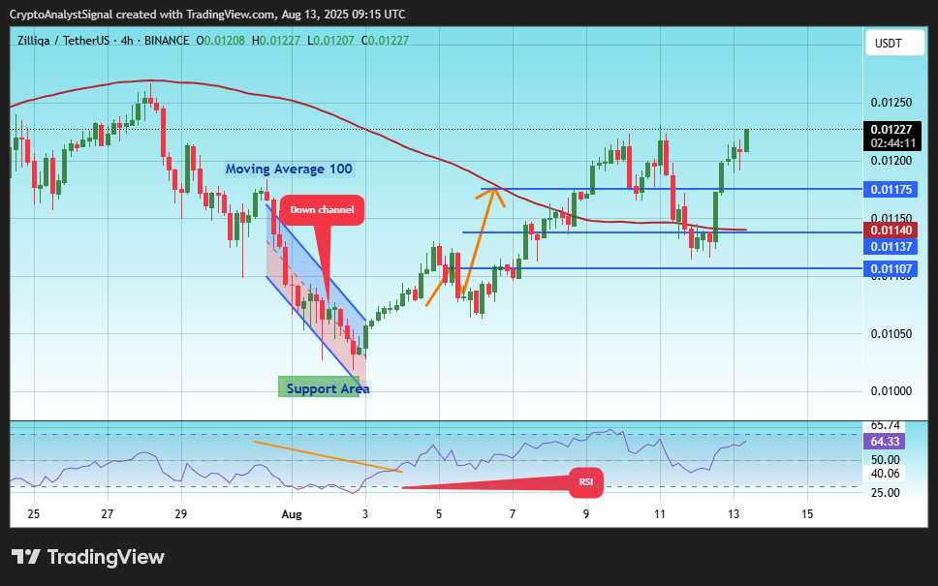Click the red 0.01140 moving average price tag
This screenshot has height=586, width=938.
(x=891, y=231)
